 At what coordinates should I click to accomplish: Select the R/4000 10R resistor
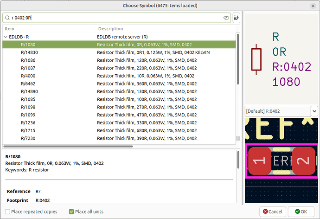28,76
